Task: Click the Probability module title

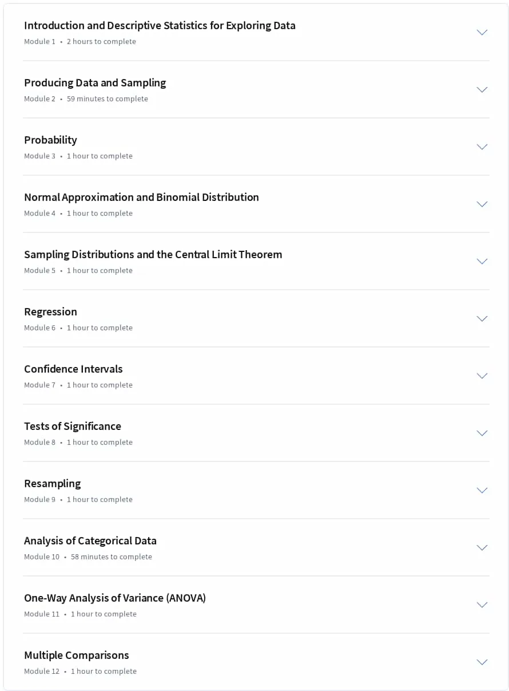Action: coord(50,140)
